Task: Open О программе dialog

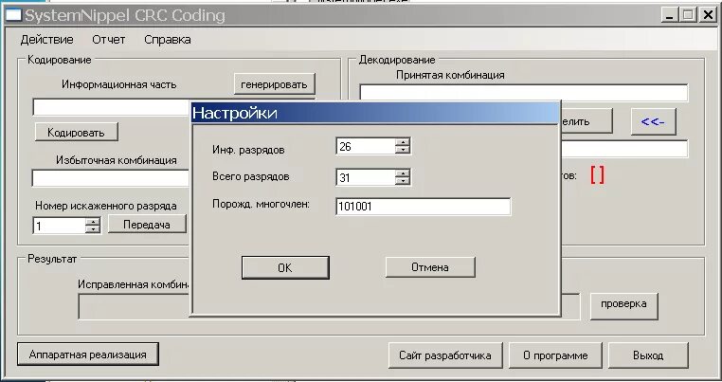Action: 555,355
